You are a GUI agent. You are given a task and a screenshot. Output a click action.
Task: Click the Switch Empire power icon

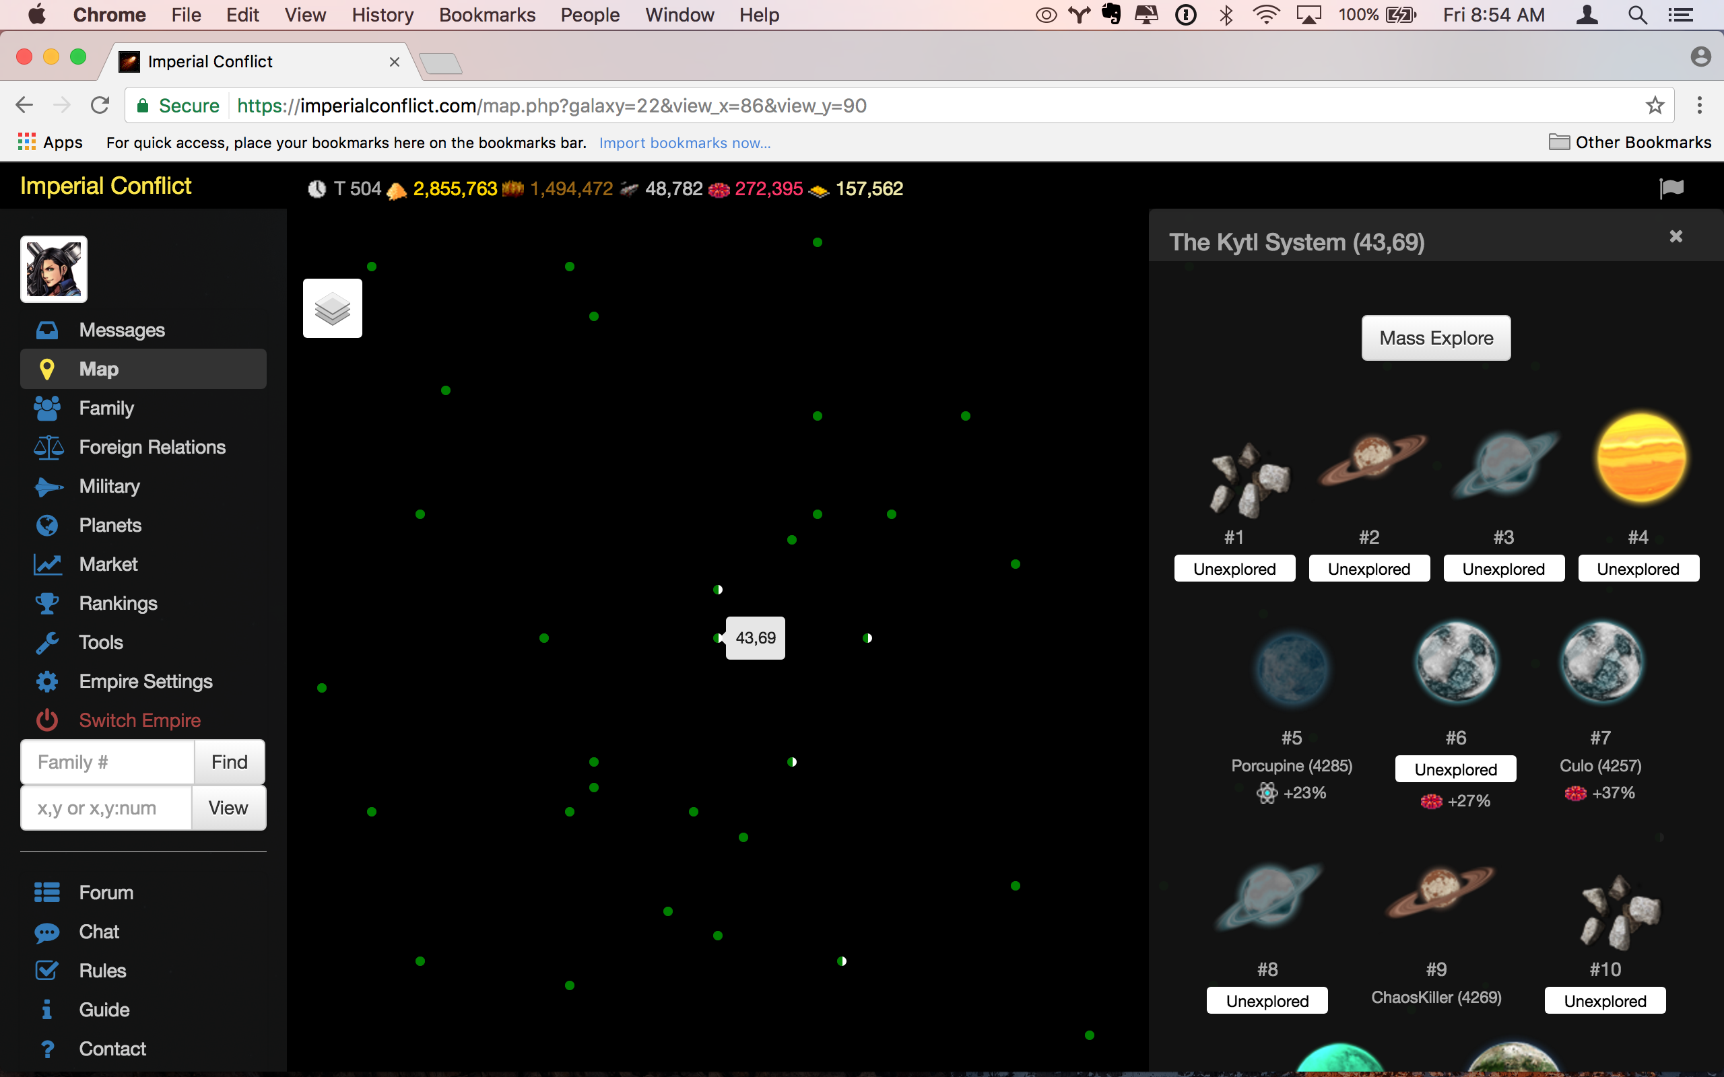[x=47, y=720]
